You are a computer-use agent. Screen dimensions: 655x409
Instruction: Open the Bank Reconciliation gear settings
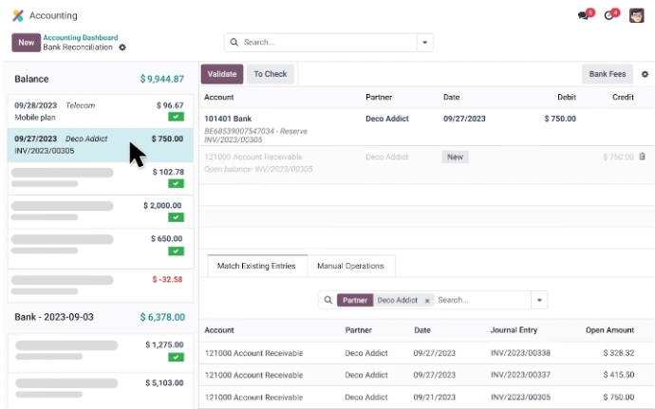[x=122, y=47]
